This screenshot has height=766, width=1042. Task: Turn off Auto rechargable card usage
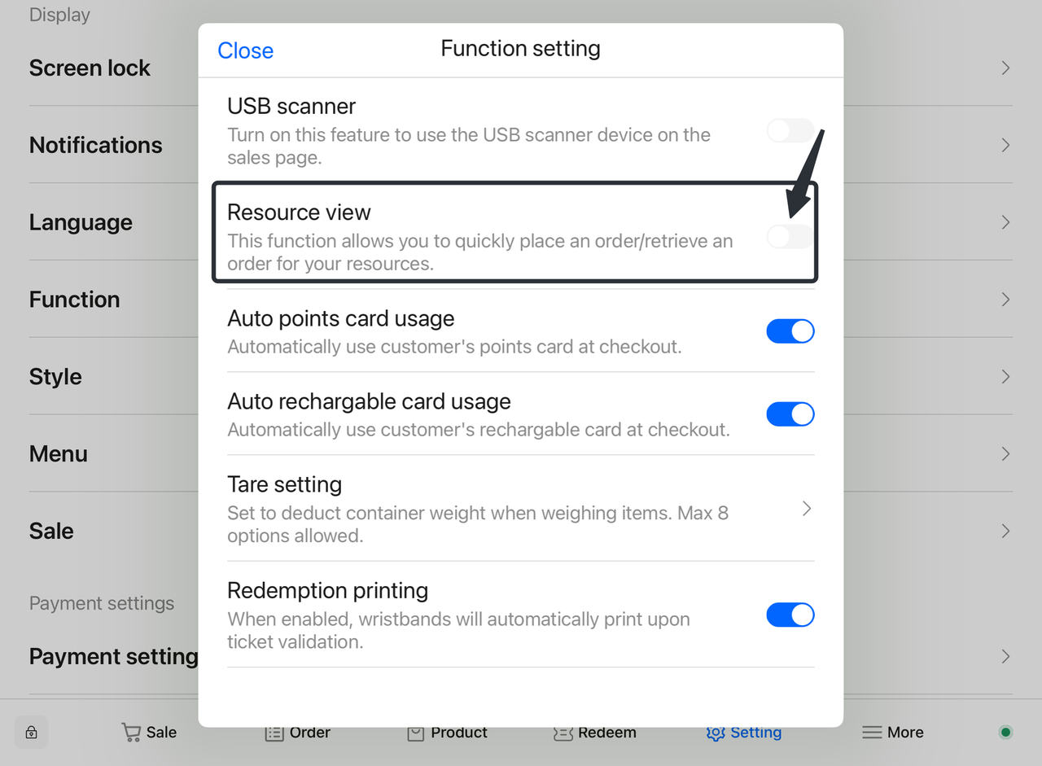pyautogui.click(x=790, y=414)
